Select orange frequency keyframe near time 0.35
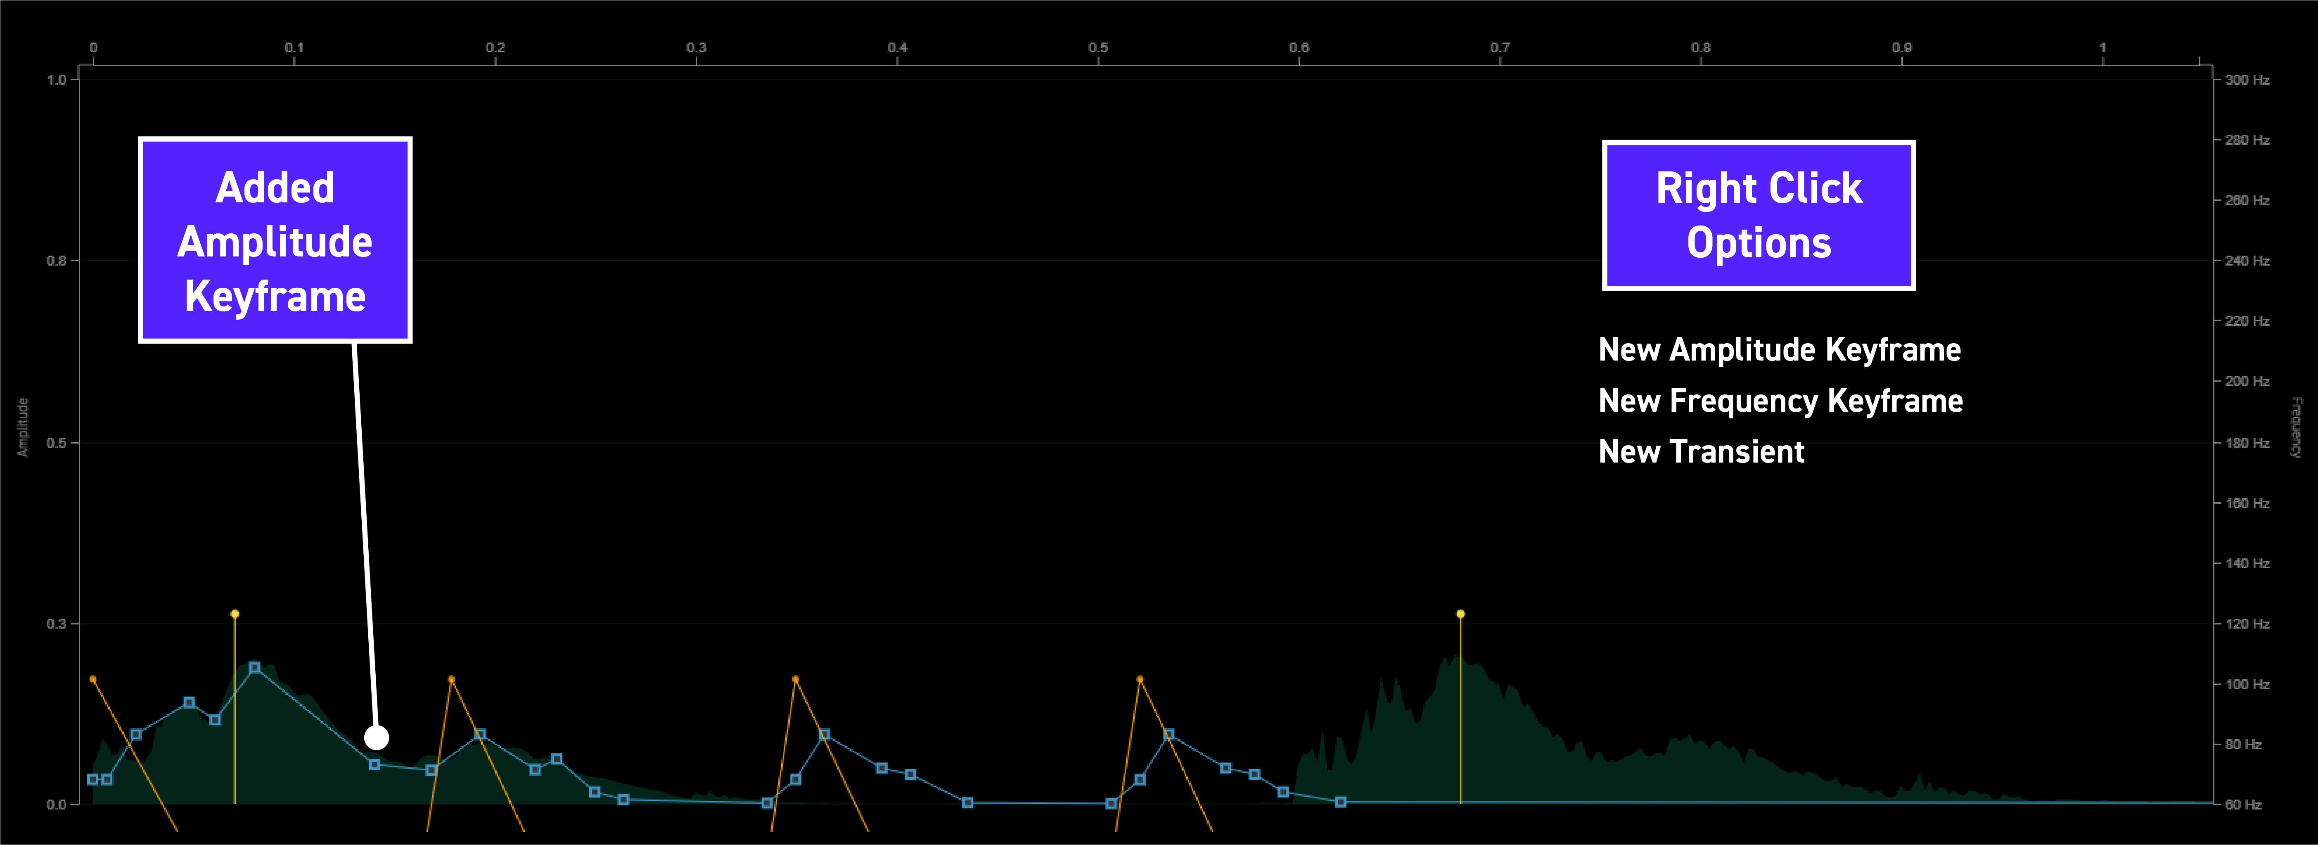 coord(796,679)
